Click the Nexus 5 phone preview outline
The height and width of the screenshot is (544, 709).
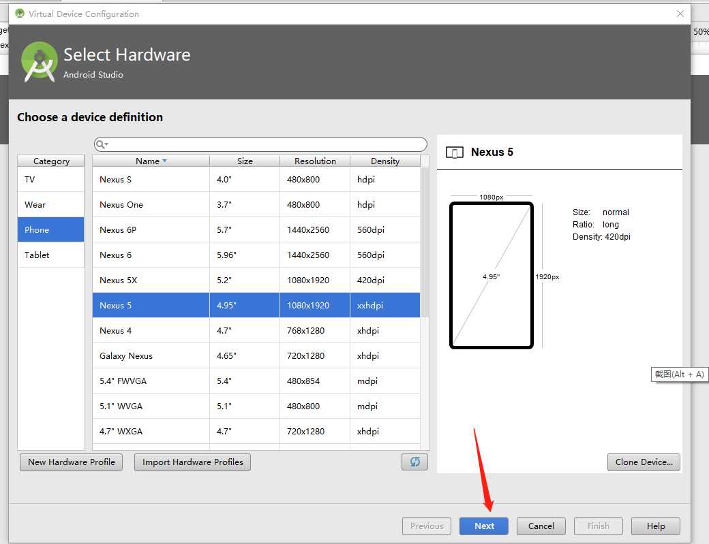492,275
